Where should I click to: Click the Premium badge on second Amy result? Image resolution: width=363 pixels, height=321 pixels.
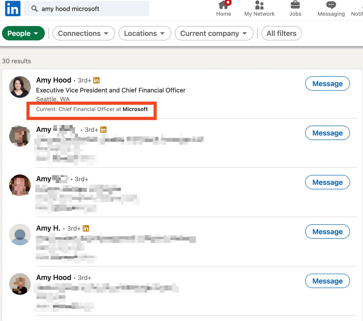(x=103, y=130)
